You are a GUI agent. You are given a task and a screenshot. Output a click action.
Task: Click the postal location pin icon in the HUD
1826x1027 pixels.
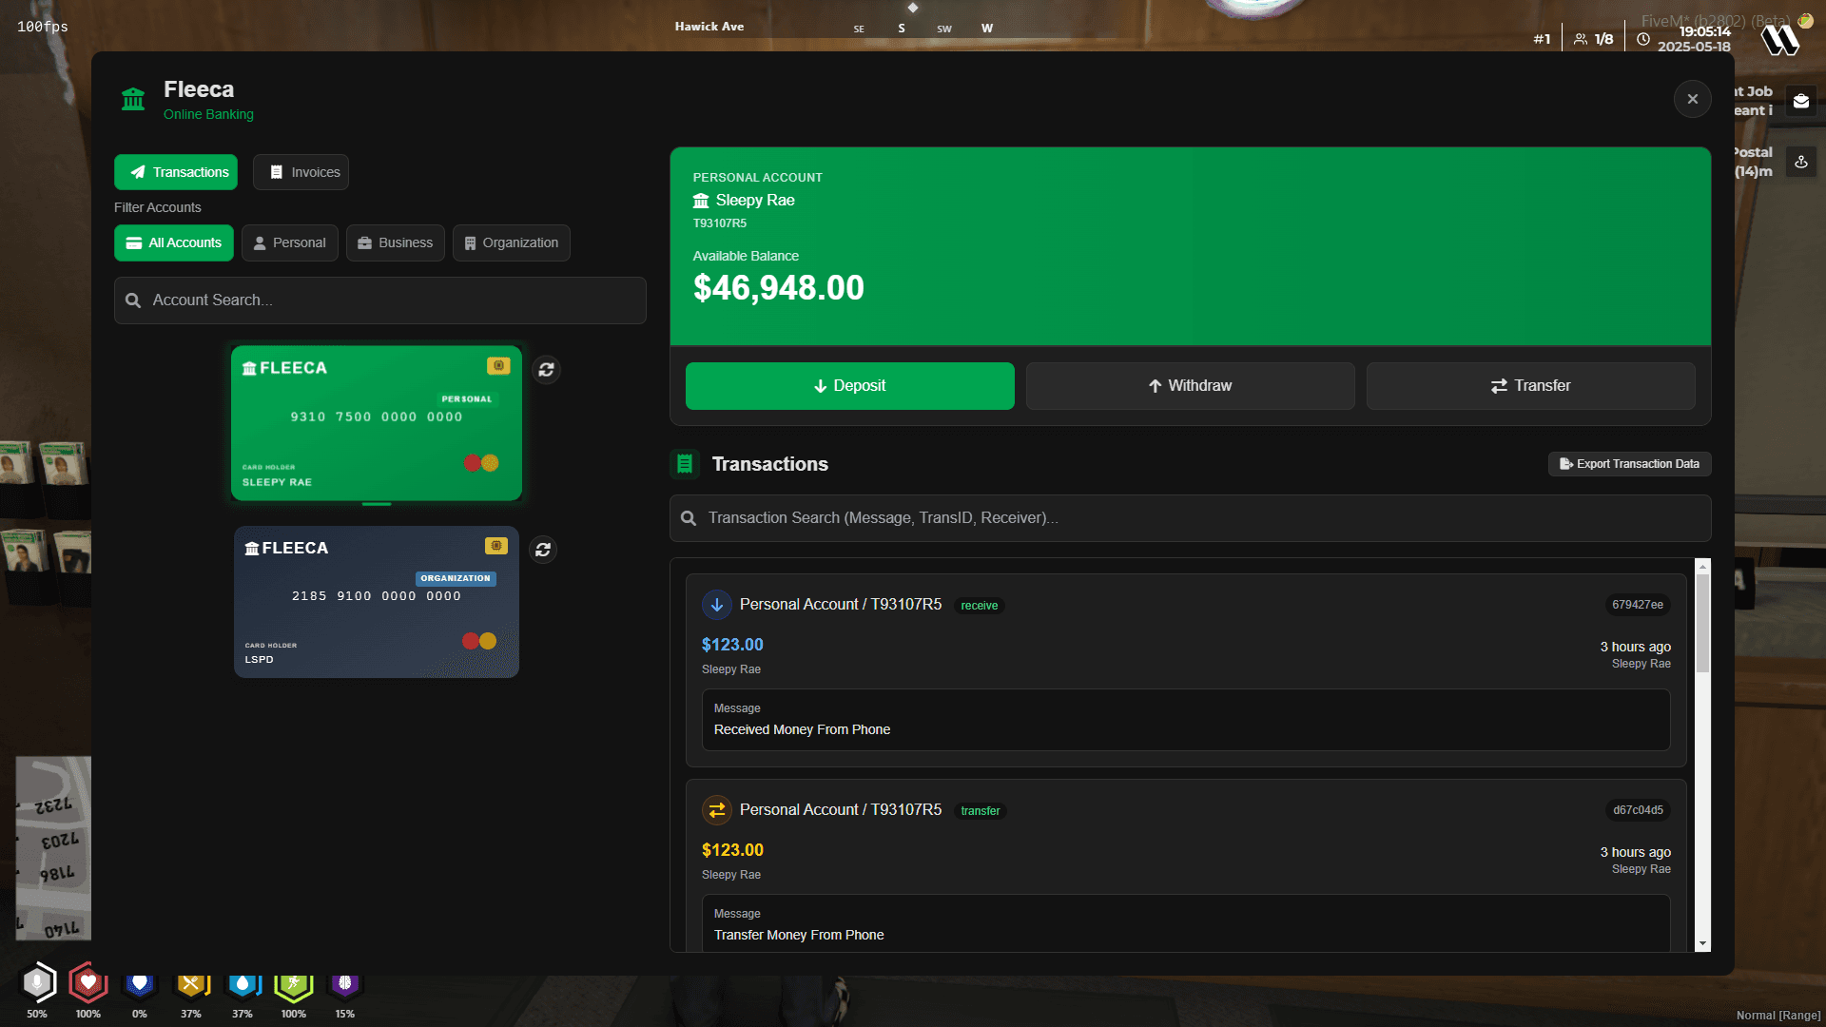point(1801,162)
